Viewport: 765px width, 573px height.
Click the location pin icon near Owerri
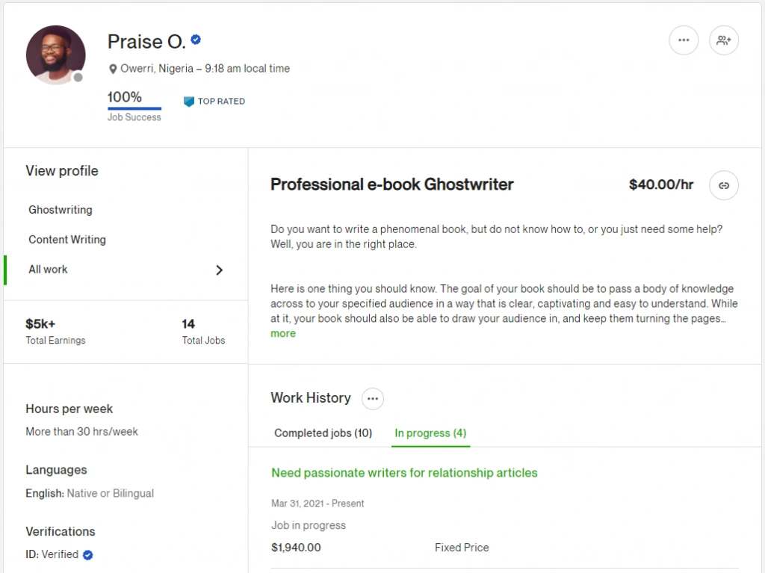113,69
